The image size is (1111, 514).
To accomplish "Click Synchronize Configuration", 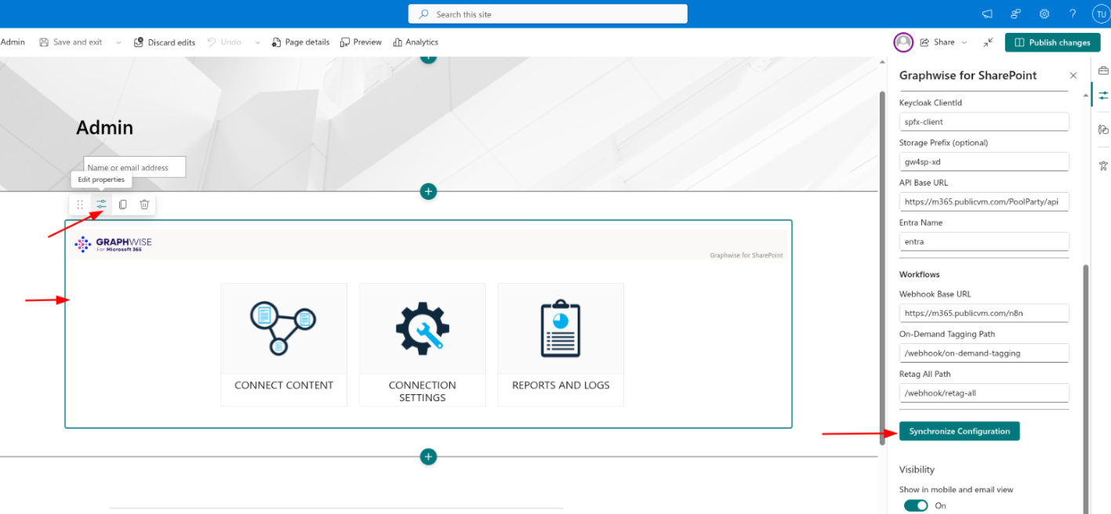I will [960, 431].
